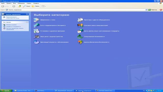Image resolution: width=163 pixels, height=92 pixels.
Task: Click Переключение к классическому виду link
Action: 12,18
